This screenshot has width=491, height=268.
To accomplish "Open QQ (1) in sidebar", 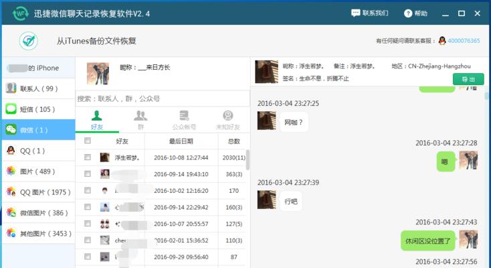I will tap(39, 151).
